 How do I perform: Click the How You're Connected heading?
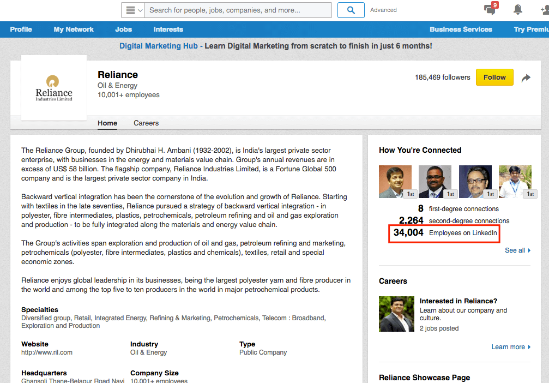[420, 150]
